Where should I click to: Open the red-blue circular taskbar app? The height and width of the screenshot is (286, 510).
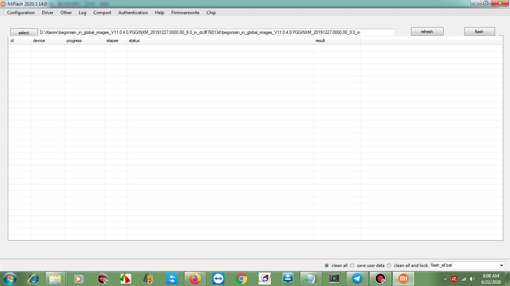265,279
